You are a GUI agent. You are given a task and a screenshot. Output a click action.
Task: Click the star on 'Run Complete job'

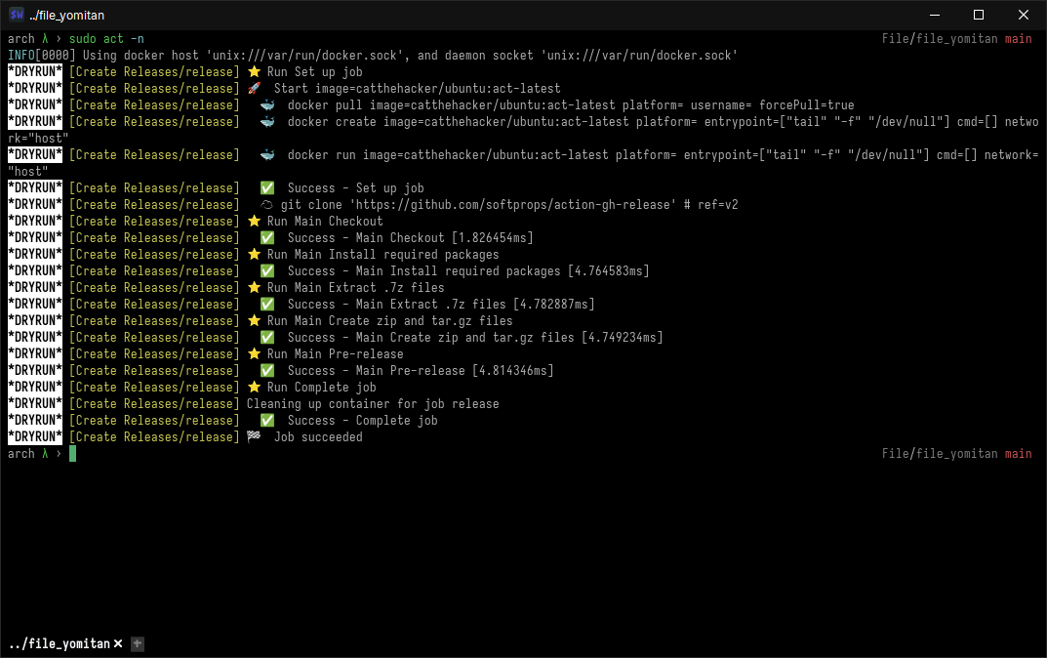254,388
